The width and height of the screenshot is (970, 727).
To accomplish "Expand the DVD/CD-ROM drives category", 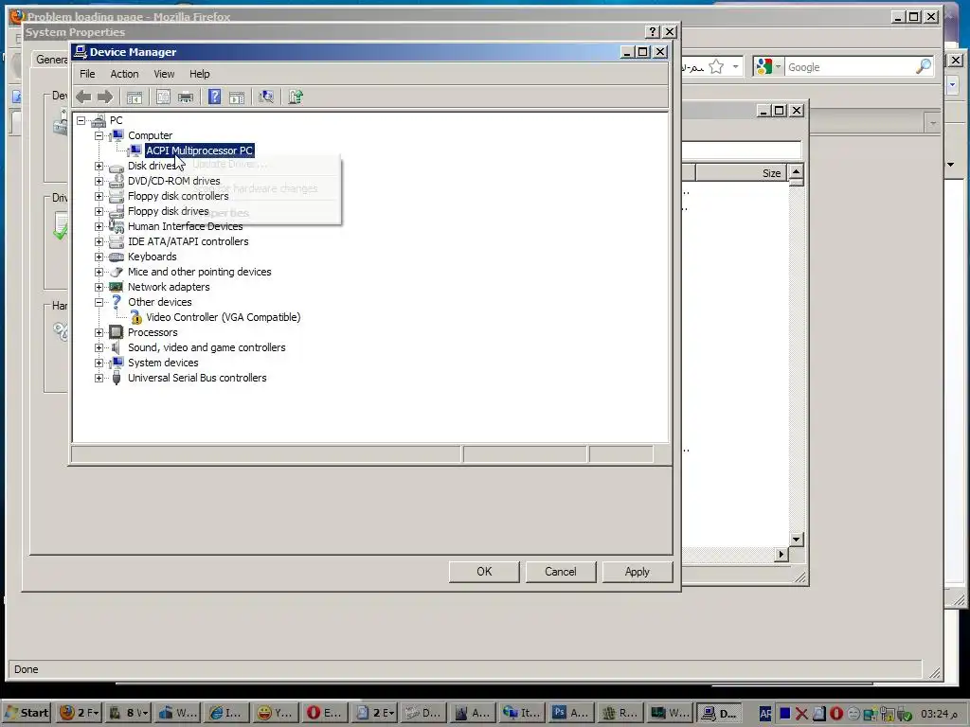I will [x=99, y=181].
